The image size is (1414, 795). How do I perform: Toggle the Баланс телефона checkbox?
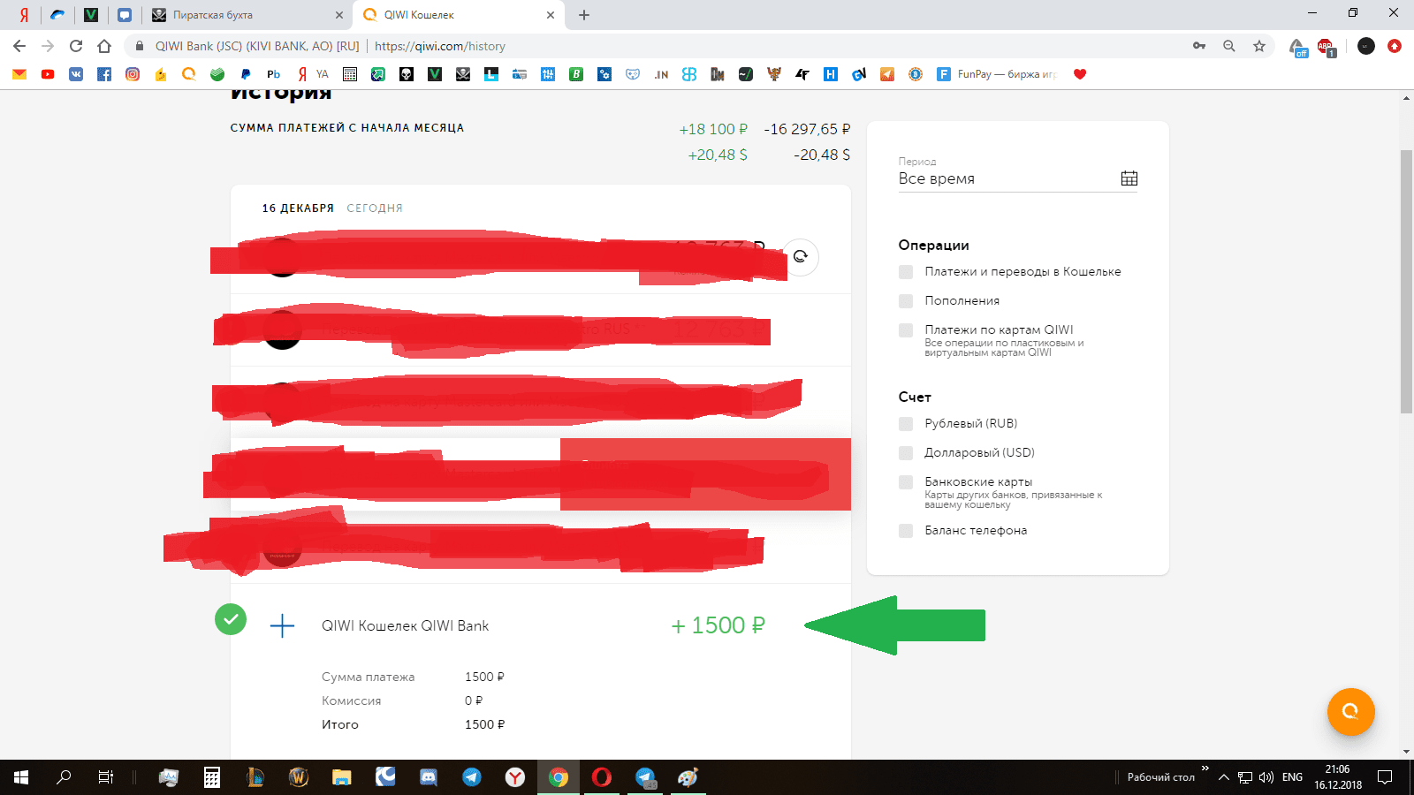(906, 531)
